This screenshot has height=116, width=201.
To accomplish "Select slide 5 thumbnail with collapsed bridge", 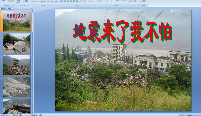I will tap(17, 106).
